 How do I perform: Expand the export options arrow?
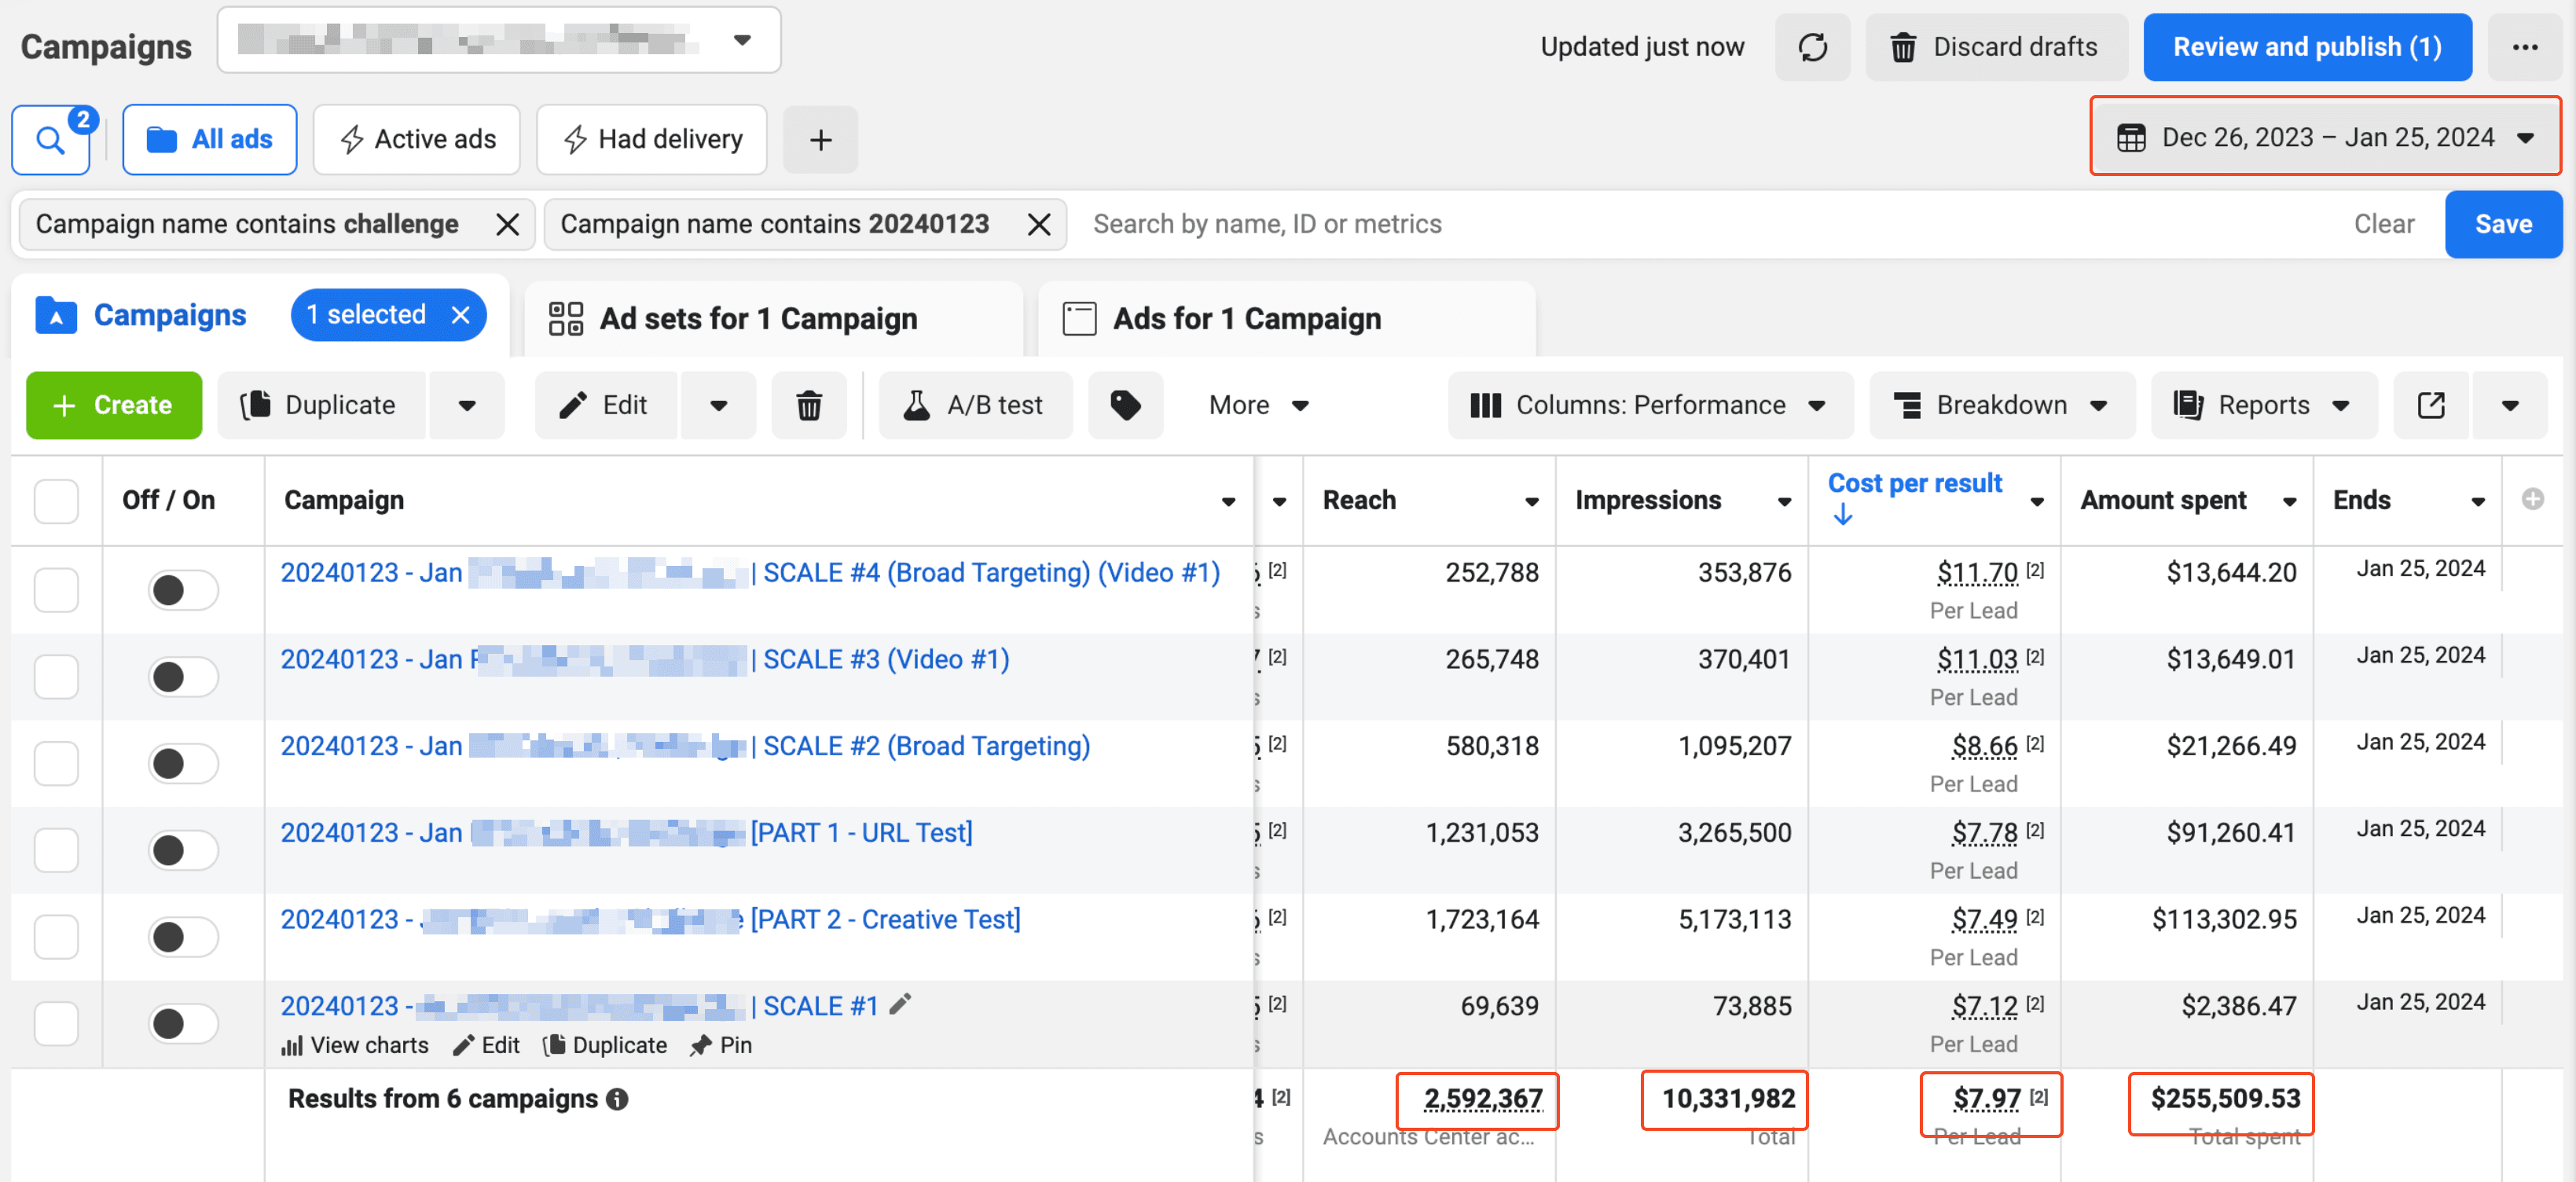[x=2509, y=405]
